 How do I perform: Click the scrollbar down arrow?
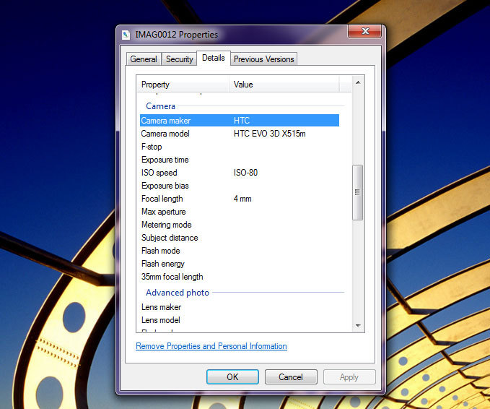coord(358,326)
